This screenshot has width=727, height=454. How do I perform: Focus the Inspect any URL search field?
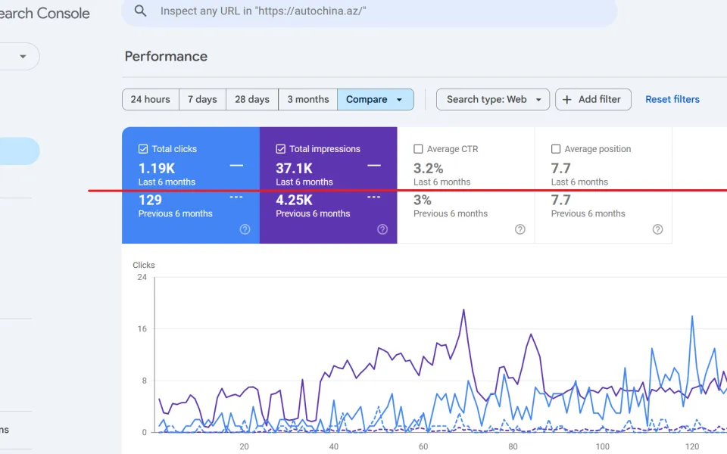370,11
